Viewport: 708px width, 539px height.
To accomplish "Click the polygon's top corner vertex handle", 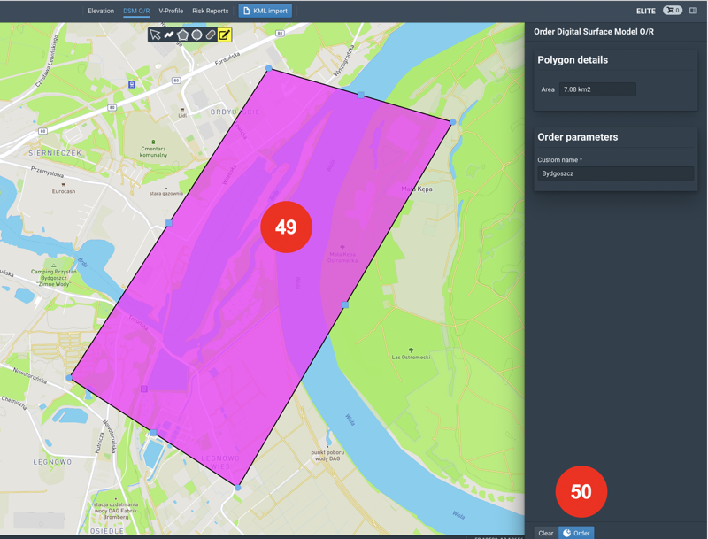I will (x=269, y=68).
